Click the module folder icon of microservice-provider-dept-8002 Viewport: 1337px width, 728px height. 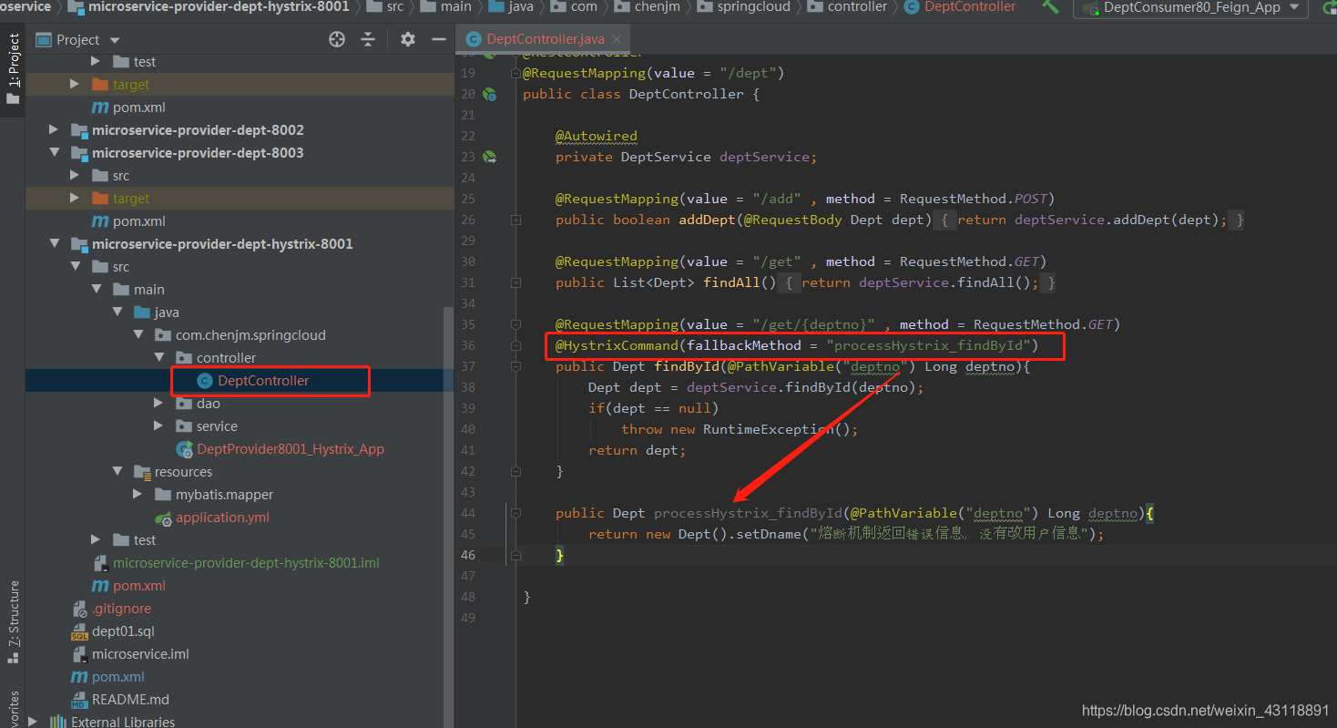coord(79,130)
